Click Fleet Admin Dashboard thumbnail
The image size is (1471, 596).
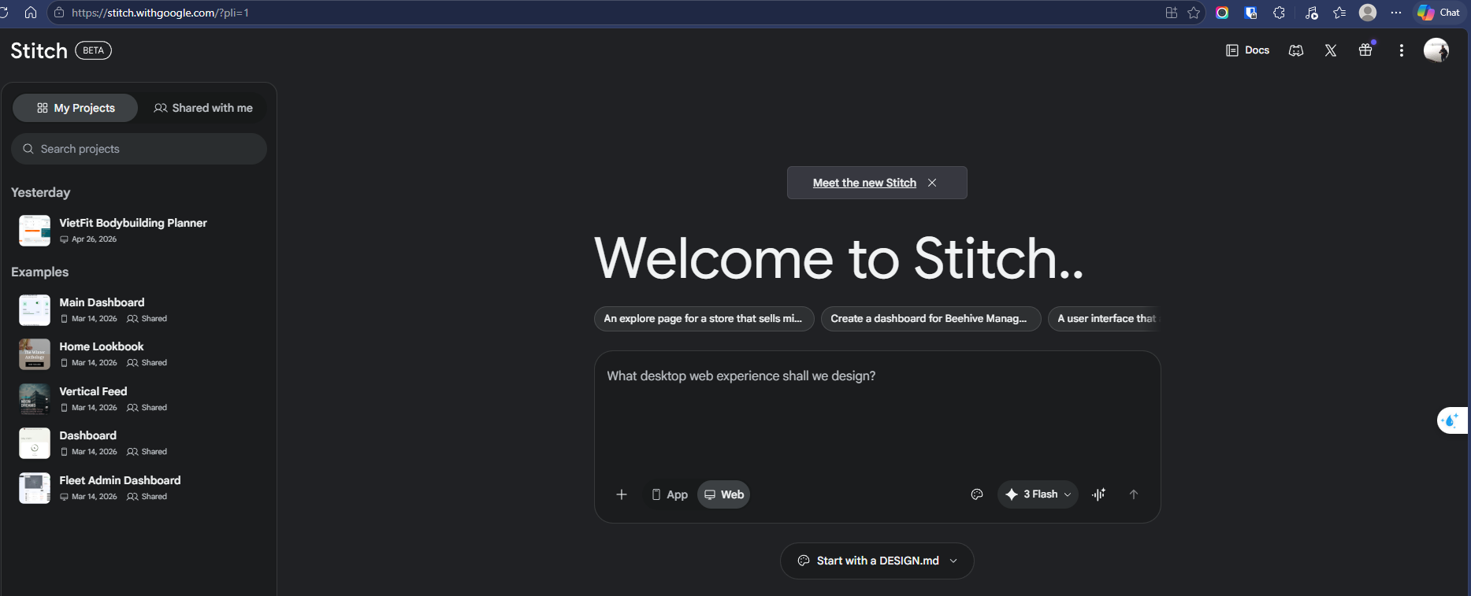(35, 488)
